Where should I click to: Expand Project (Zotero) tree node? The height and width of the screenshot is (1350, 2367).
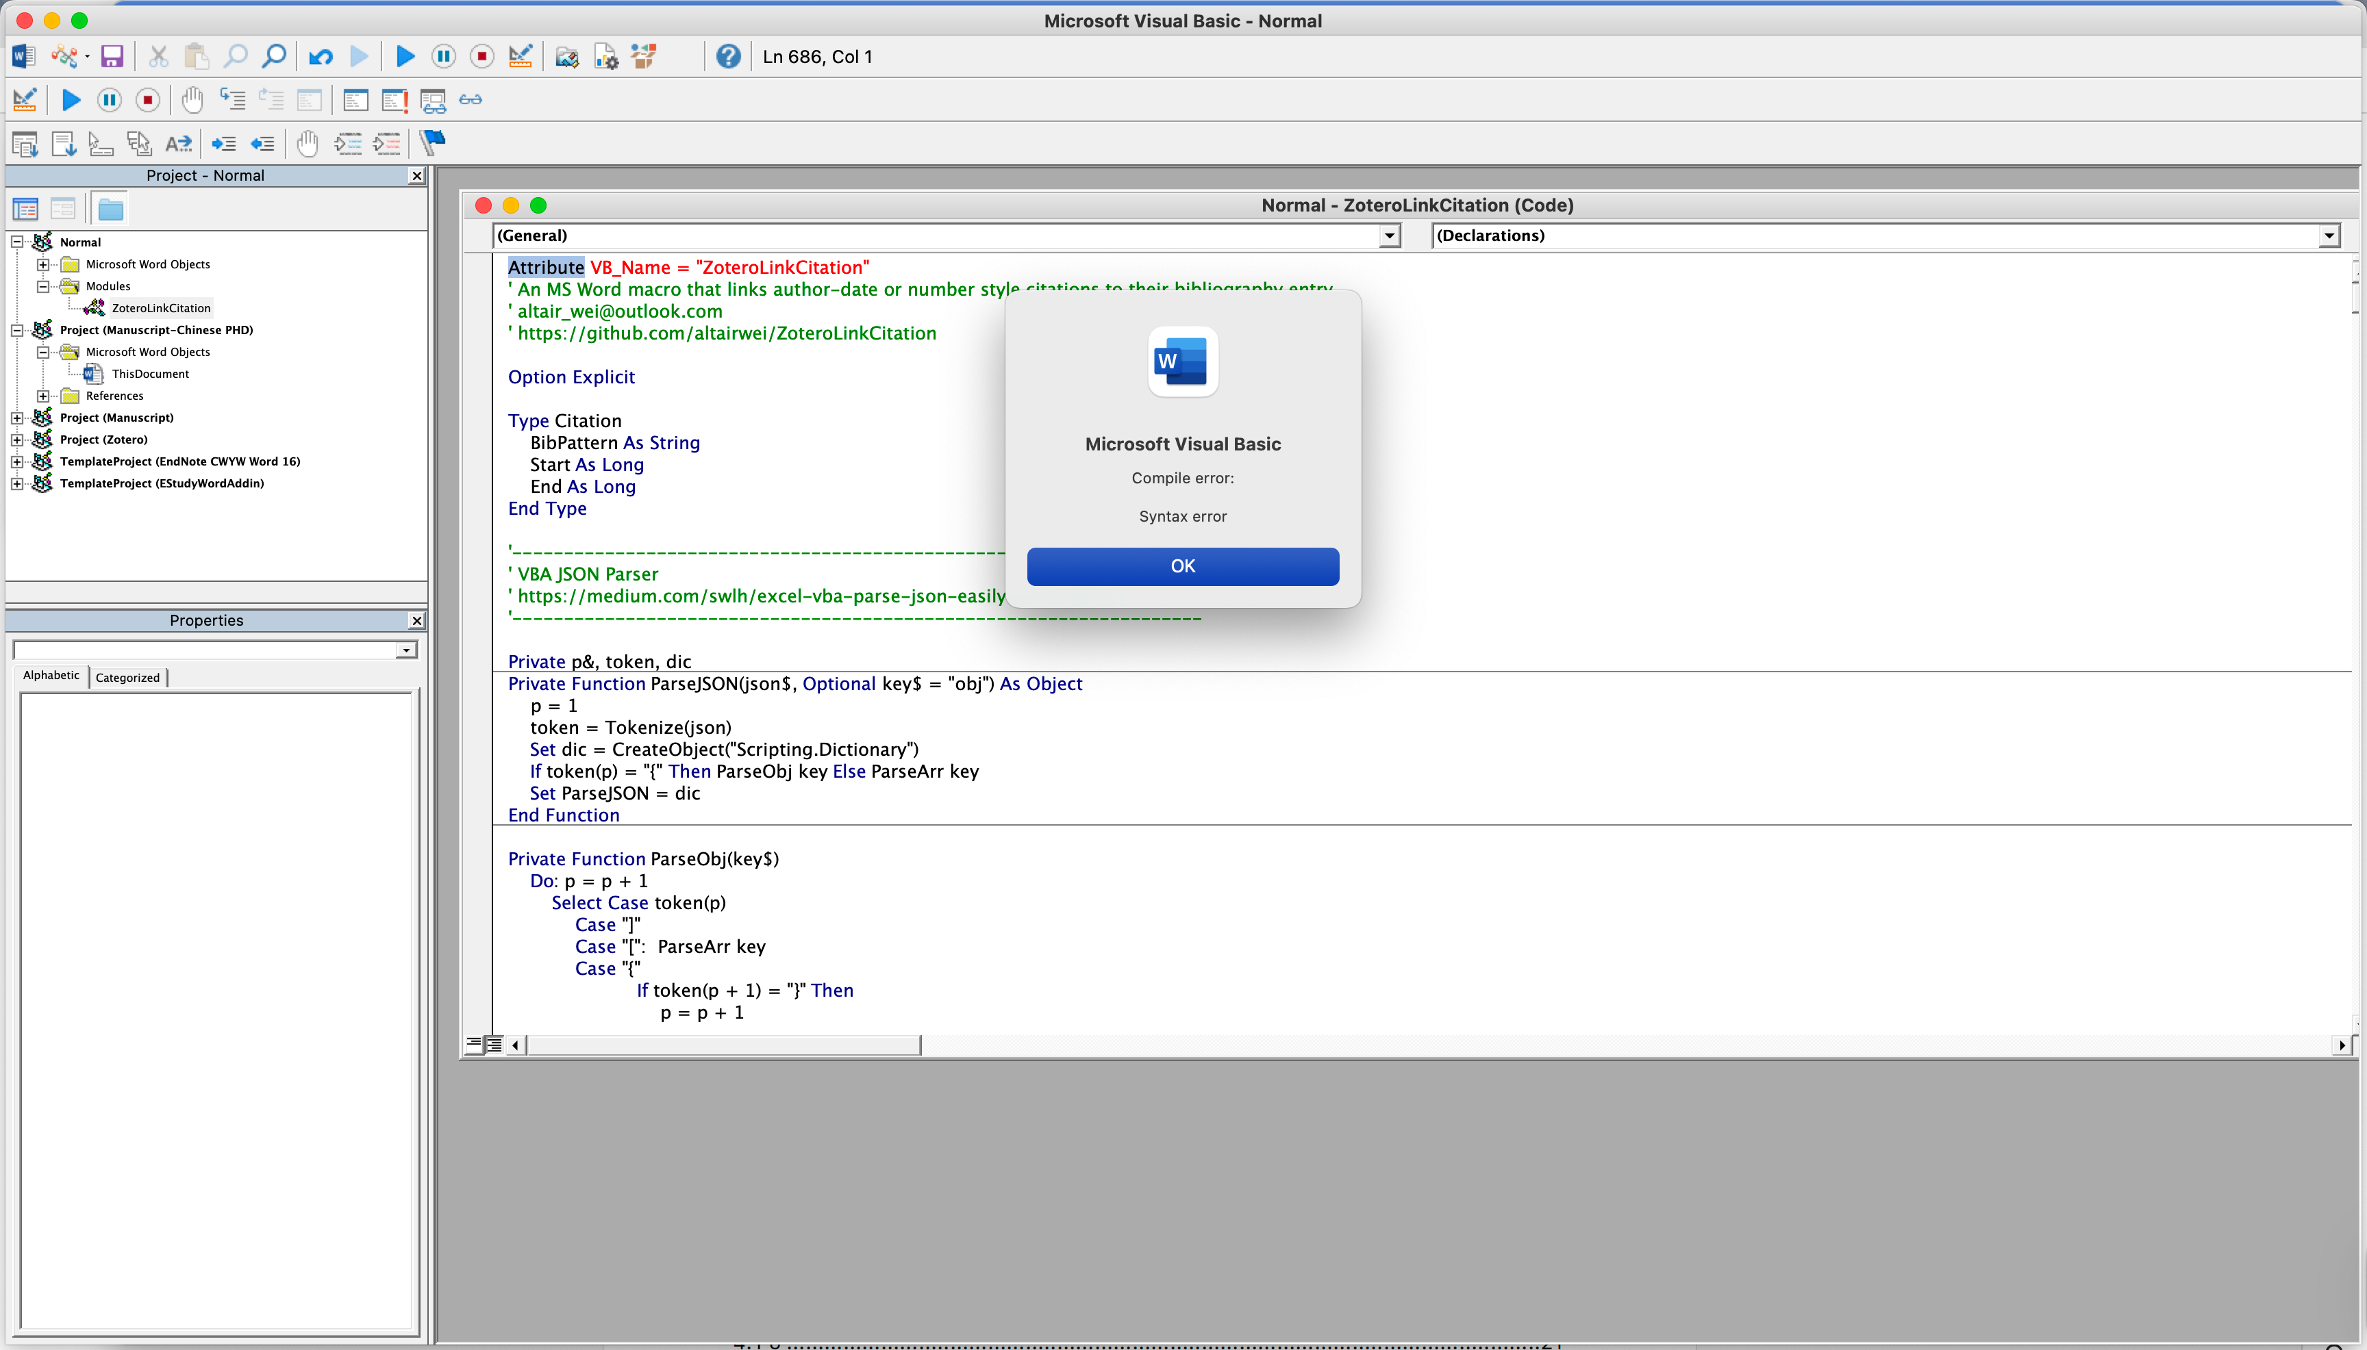[16, 440]
